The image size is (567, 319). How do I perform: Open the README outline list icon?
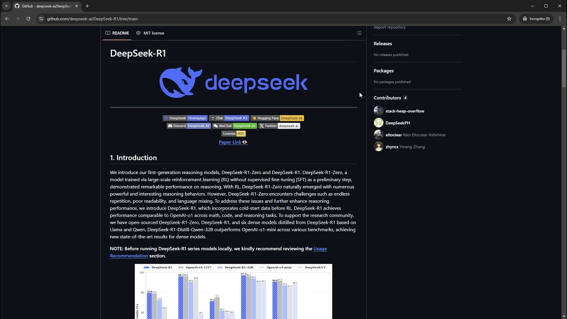point(359,33)
